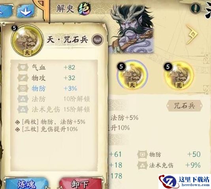Click the exclamation info icon
This screenshot has width=211, height=189.
point(196,8)
